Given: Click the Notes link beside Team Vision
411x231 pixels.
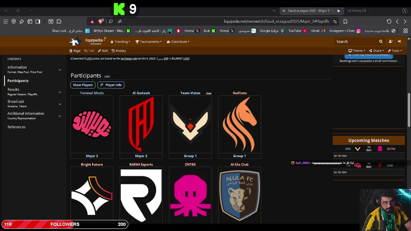Looking at the screenshot, I should click(209, 93).
